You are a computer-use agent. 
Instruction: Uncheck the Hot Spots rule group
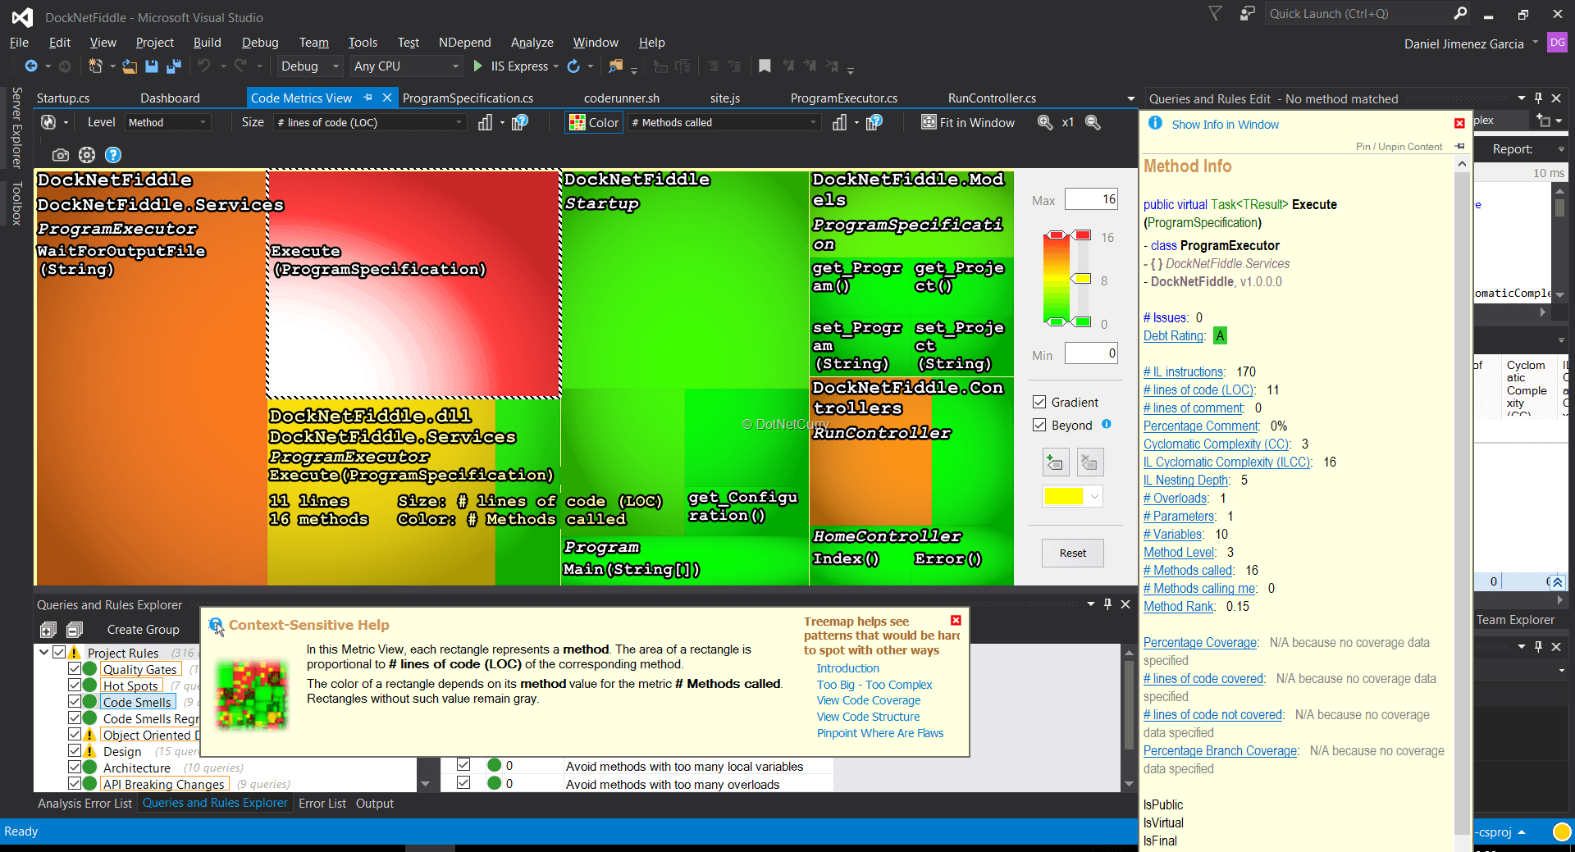coord(75,686)
